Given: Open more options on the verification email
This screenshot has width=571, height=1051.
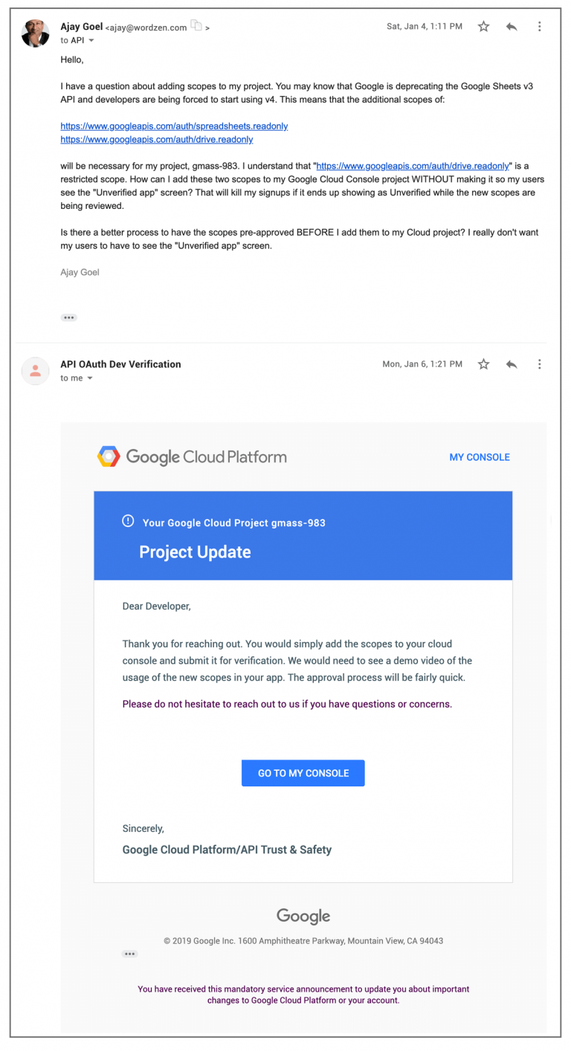Looking at the screenshot, I should tap(539, 364).
